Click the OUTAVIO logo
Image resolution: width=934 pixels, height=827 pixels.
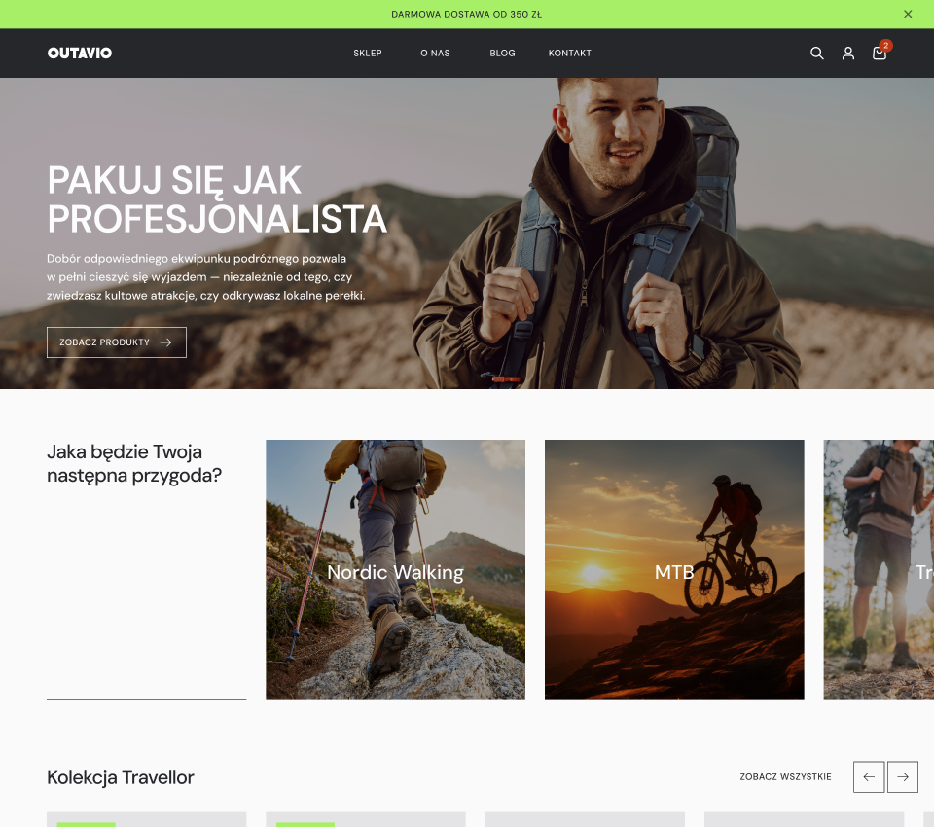point(80,54)
